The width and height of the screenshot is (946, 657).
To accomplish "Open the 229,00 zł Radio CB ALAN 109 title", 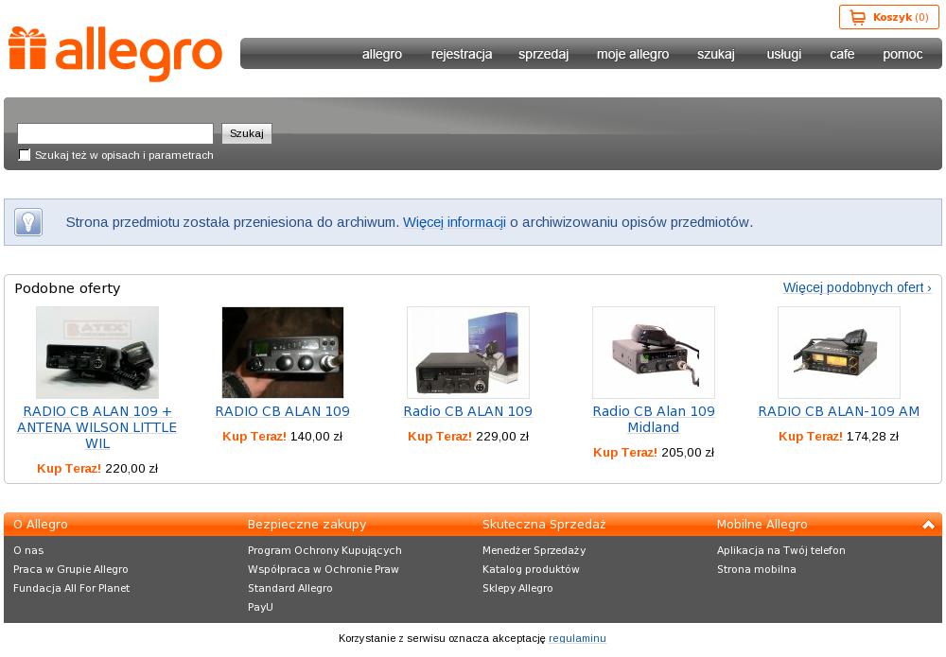I will click(x=468, y=411).
